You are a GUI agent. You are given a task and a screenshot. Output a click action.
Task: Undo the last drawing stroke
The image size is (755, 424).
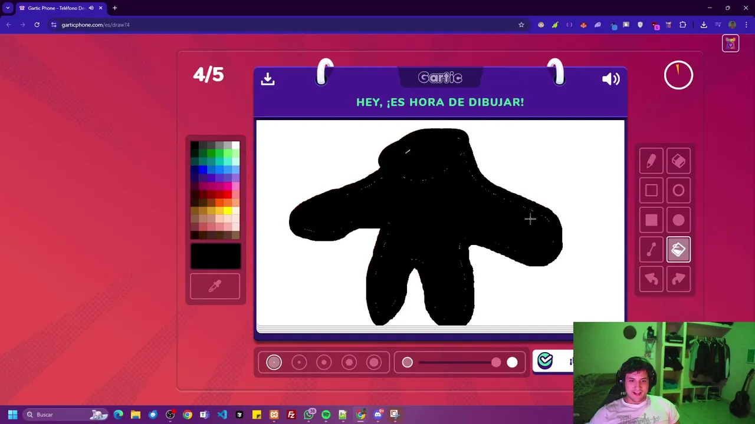651,279
